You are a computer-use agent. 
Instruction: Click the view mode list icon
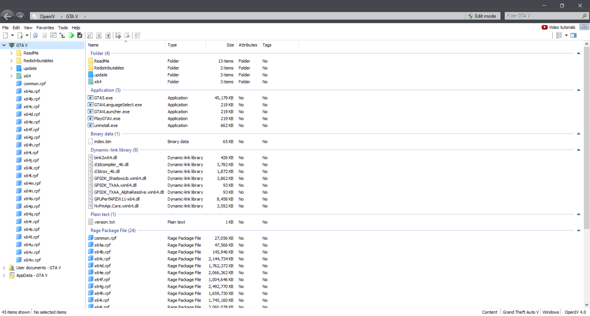pyautogui.click(x=559, y=36)
